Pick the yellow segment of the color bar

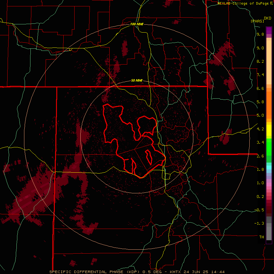(269, 130)
